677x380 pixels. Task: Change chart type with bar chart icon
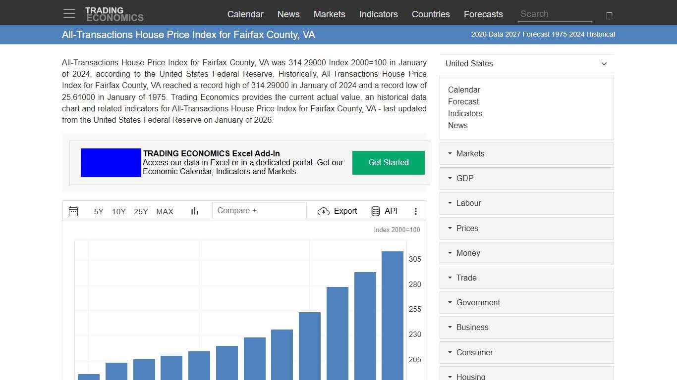195,211
